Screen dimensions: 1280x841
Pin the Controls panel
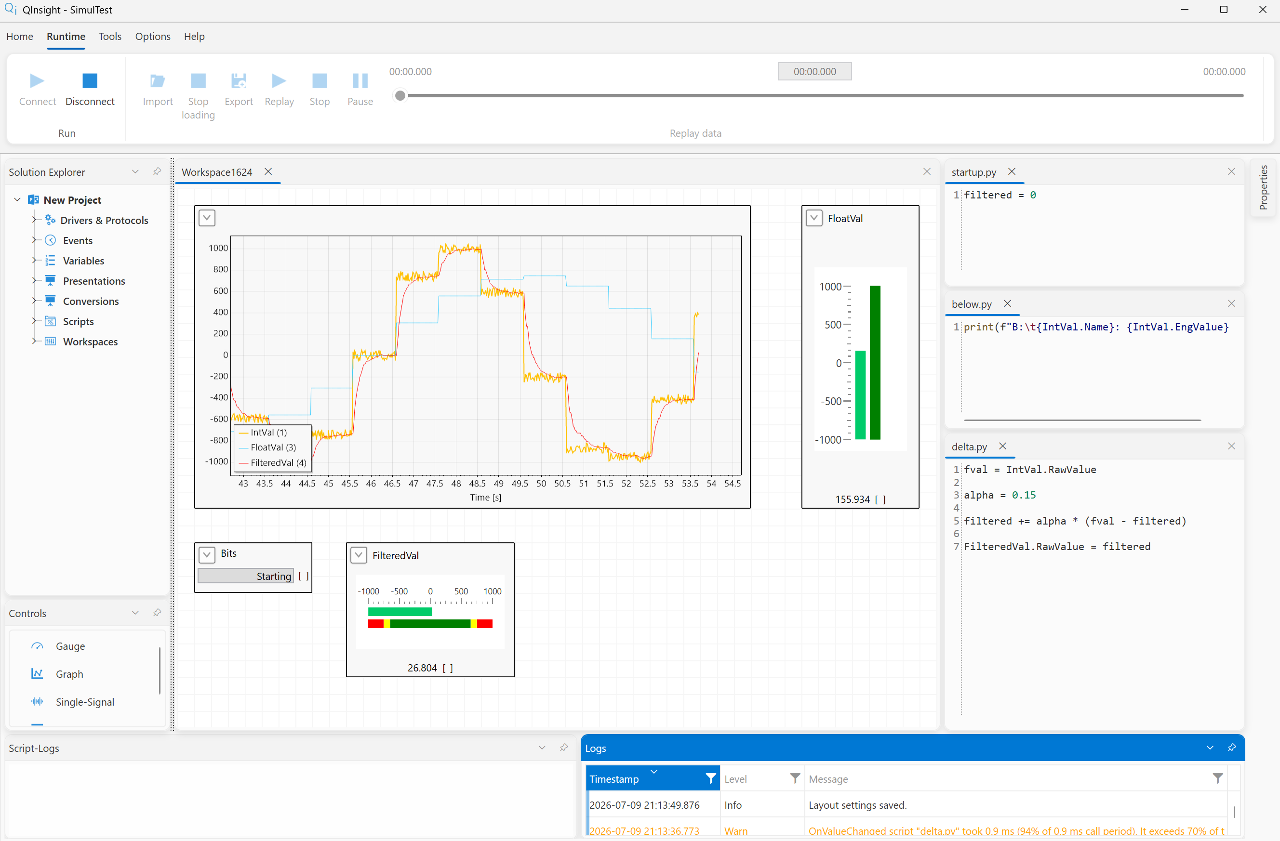[157, 613]
